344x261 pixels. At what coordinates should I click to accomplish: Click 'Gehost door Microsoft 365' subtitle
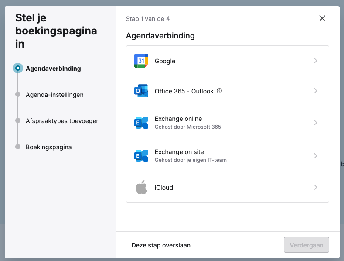(x=187, y=127)
